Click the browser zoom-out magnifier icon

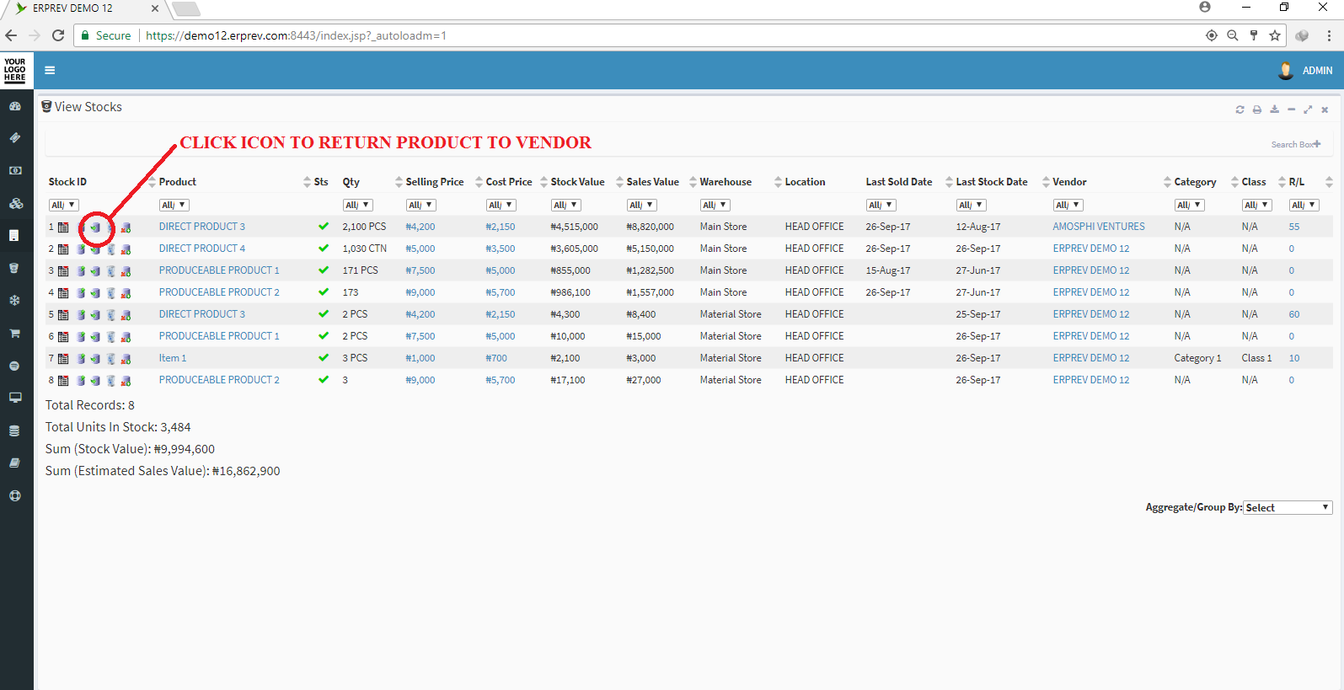point(1233,35)
